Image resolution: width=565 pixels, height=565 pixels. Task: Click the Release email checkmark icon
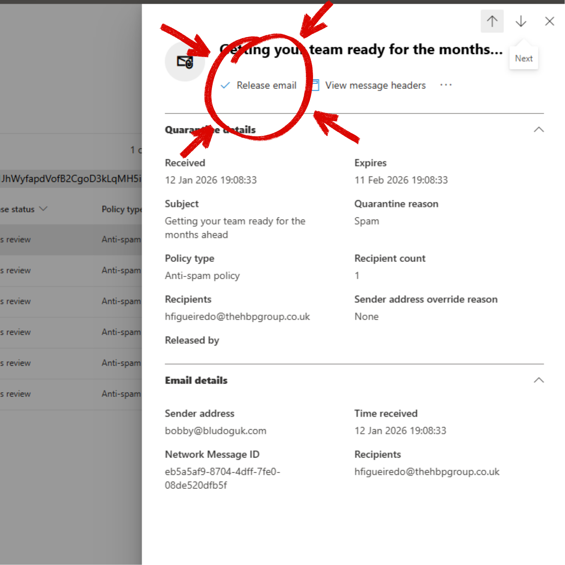coord(225,85)
